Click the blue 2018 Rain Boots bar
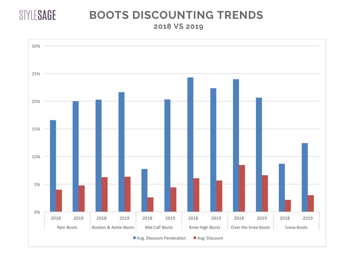The height and width of the screenshot is (263, 351). pyautogui.click(x=53, y=166)
